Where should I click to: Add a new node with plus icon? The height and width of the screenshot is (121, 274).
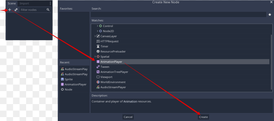[9, 10]
